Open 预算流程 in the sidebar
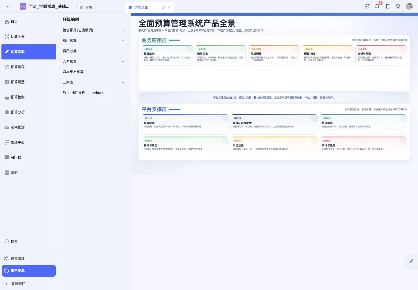418x290 pixels. [29, 67]
